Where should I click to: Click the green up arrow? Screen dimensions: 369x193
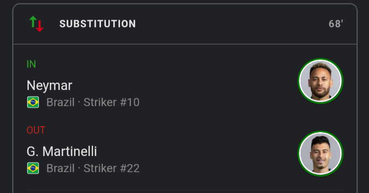pyautogui.click(x=33, y=22)
